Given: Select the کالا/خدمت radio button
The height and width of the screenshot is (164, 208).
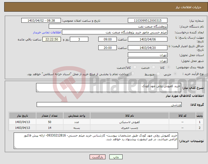Looking at the screenshot, I should [135, 67].
